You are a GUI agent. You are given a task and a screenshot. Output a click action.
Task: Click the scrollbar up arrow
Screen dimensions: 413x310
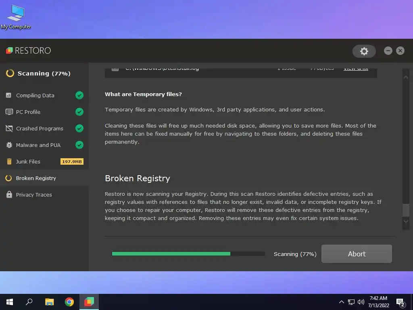(x=406, y=77)
